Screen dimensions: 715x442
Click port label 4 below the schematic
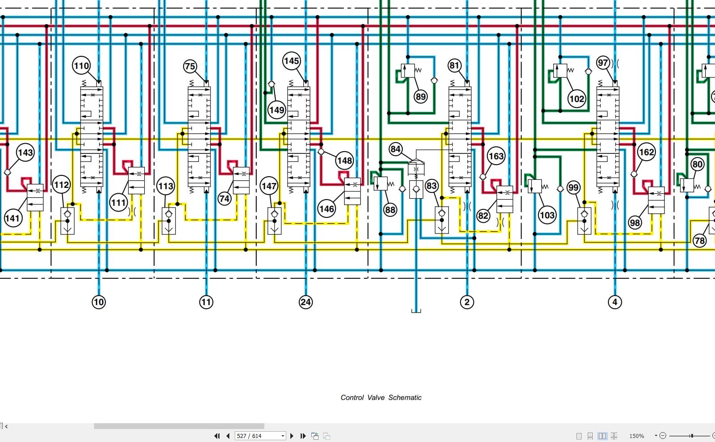(615, 302)
